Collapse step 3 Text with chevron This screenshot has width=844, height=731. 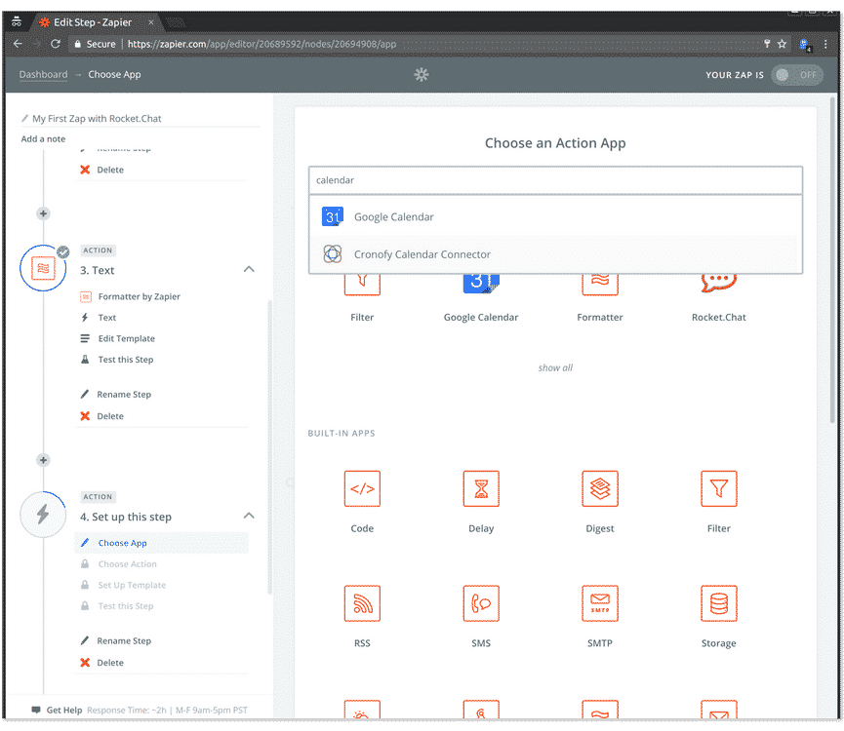pyautogui.click(x=249, y=269)
